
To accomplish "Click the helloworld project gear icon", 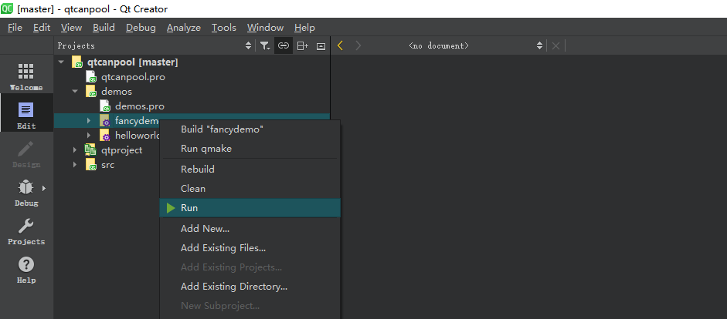I will [x=105, y=136].
